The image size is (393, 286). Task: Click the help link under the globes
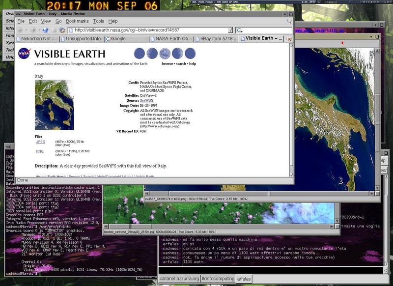tap(193, 64)
